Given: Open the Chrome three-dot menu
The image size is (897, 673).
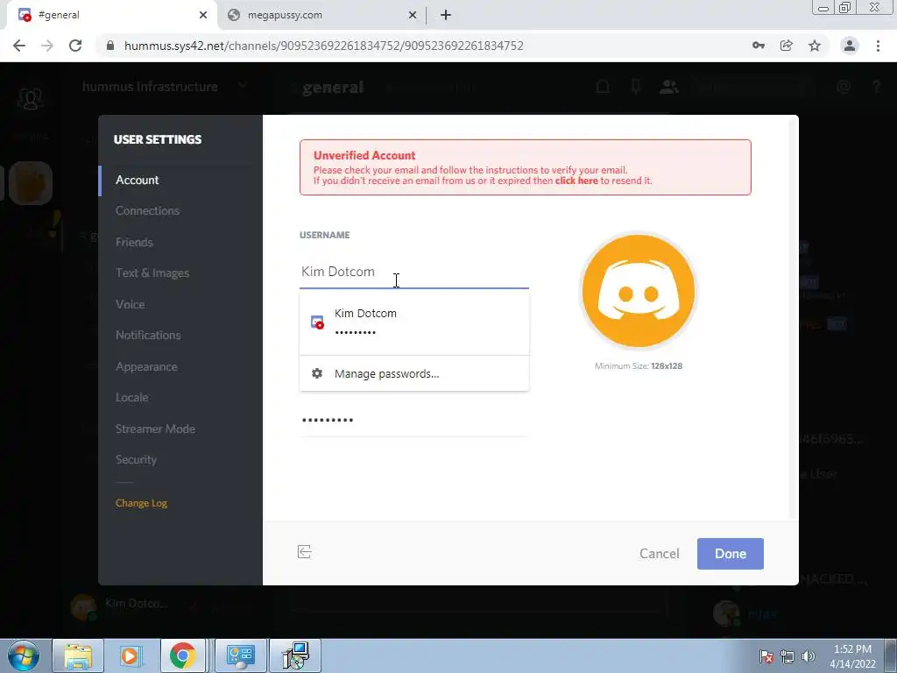Looking at the screenshot, I should tap(878, 46).
